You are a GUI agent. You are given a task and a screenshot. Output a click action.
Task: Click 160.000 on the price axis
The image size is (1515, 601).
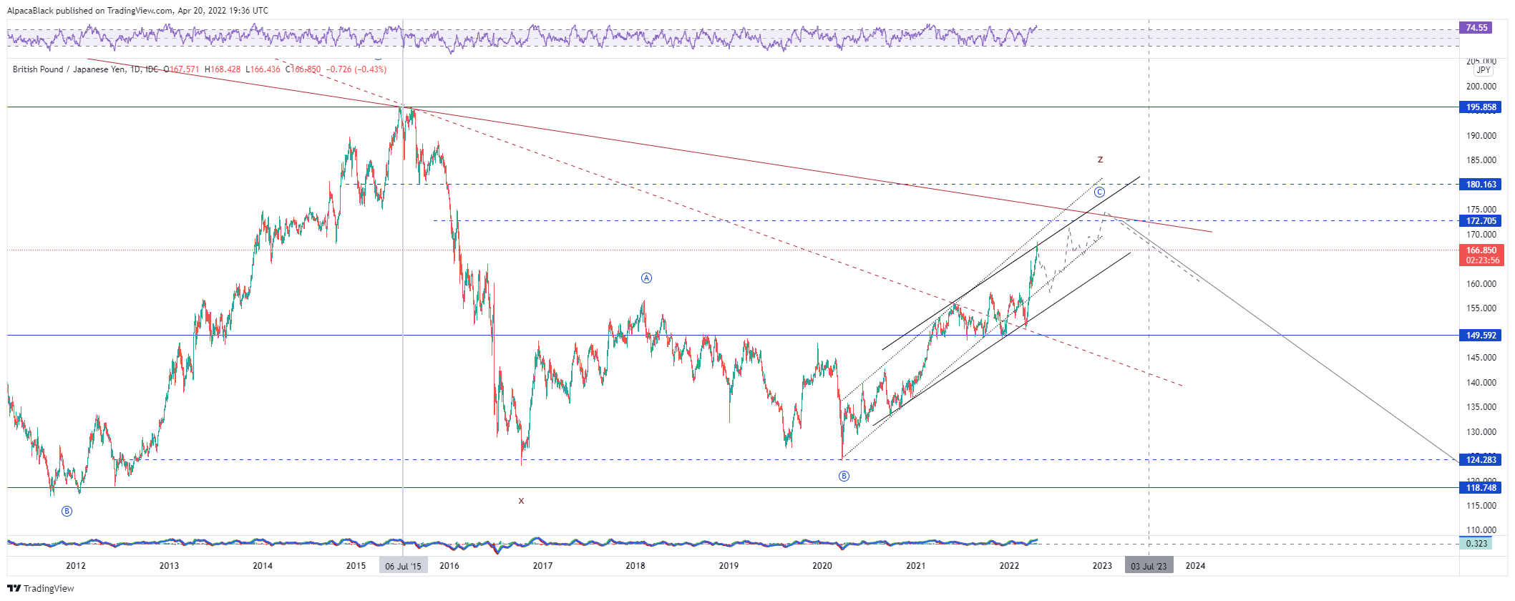1481,284
